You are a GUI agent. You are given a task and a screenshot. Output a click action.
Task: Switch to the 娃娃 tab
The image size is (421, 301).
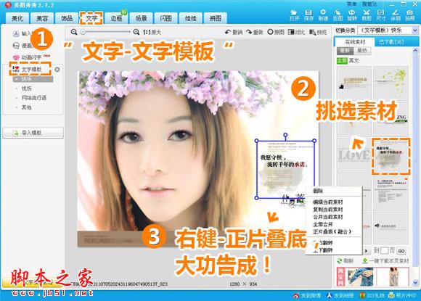click(x=191, y=18)
